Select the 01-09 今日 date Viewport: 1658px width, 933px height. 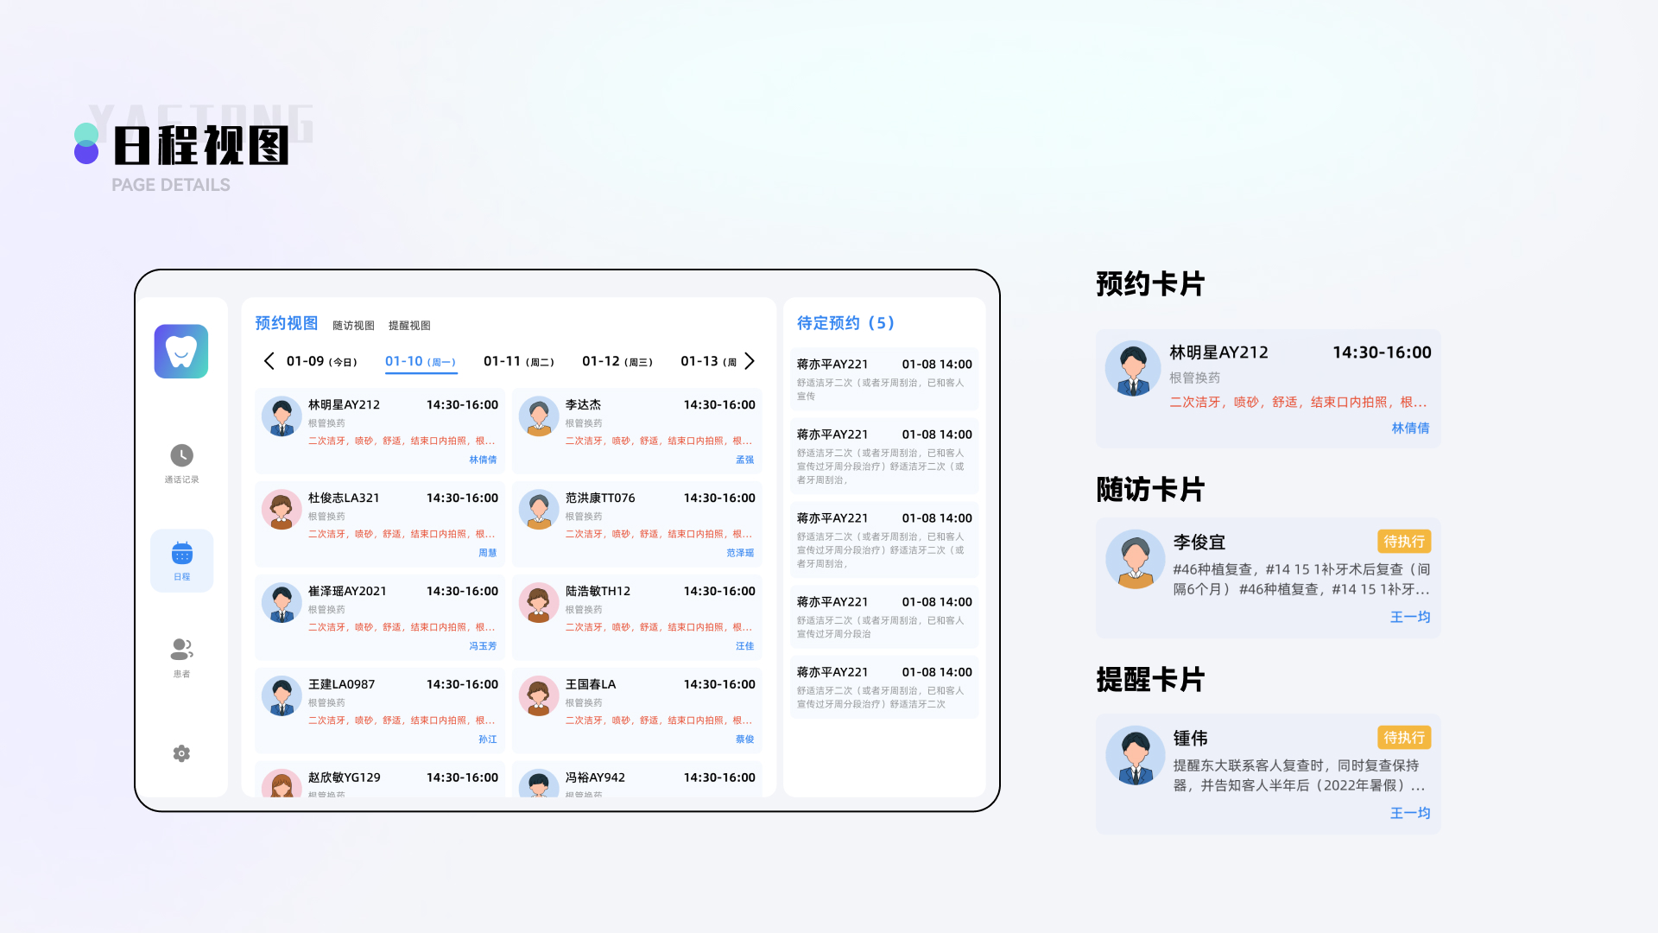tap(321, 361)
